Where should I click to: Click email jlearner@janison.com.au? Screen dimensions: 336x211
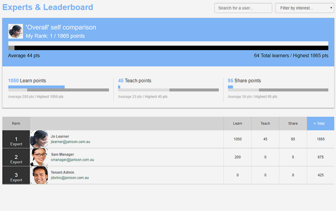click(x=70, y=142)
